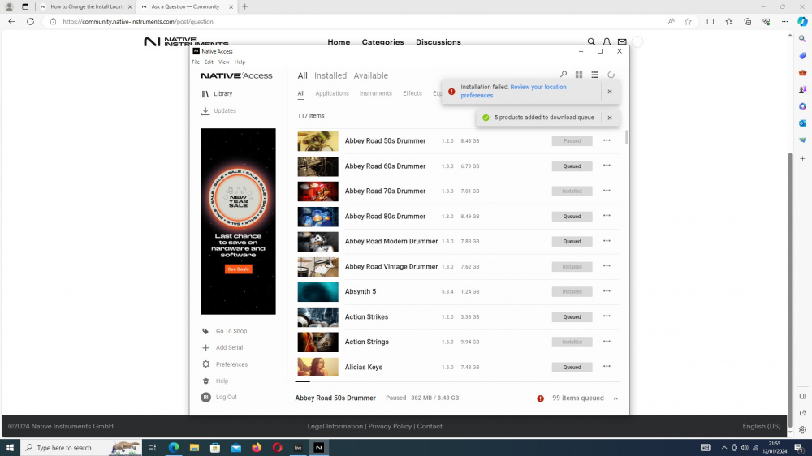Open options for Abbey Road 80s Drummer
The image size is (812, 456).
point(607,216)
